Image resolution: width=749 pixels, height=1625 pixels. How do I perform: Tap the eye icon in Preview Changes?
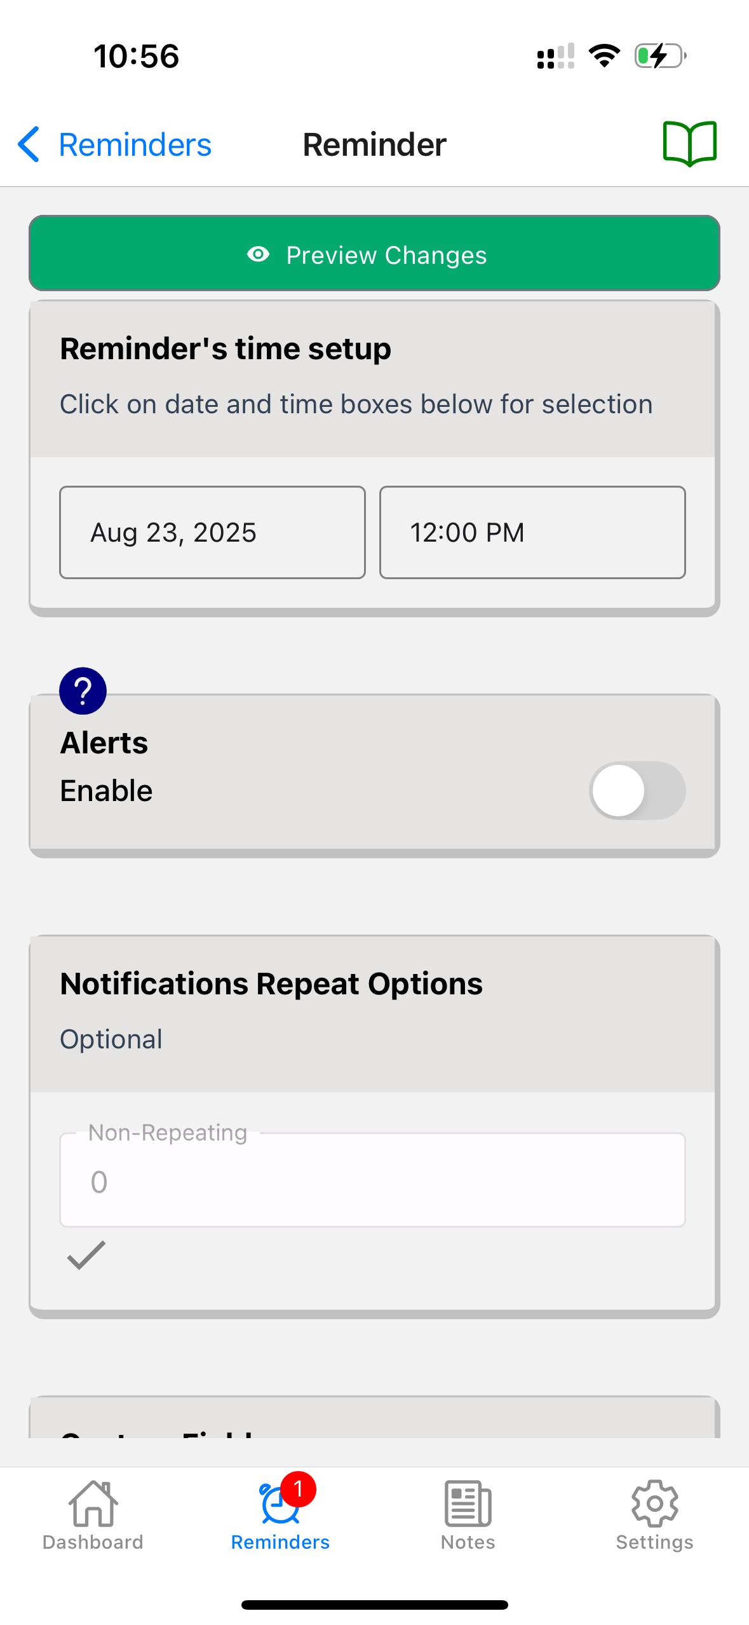(258, 255)
